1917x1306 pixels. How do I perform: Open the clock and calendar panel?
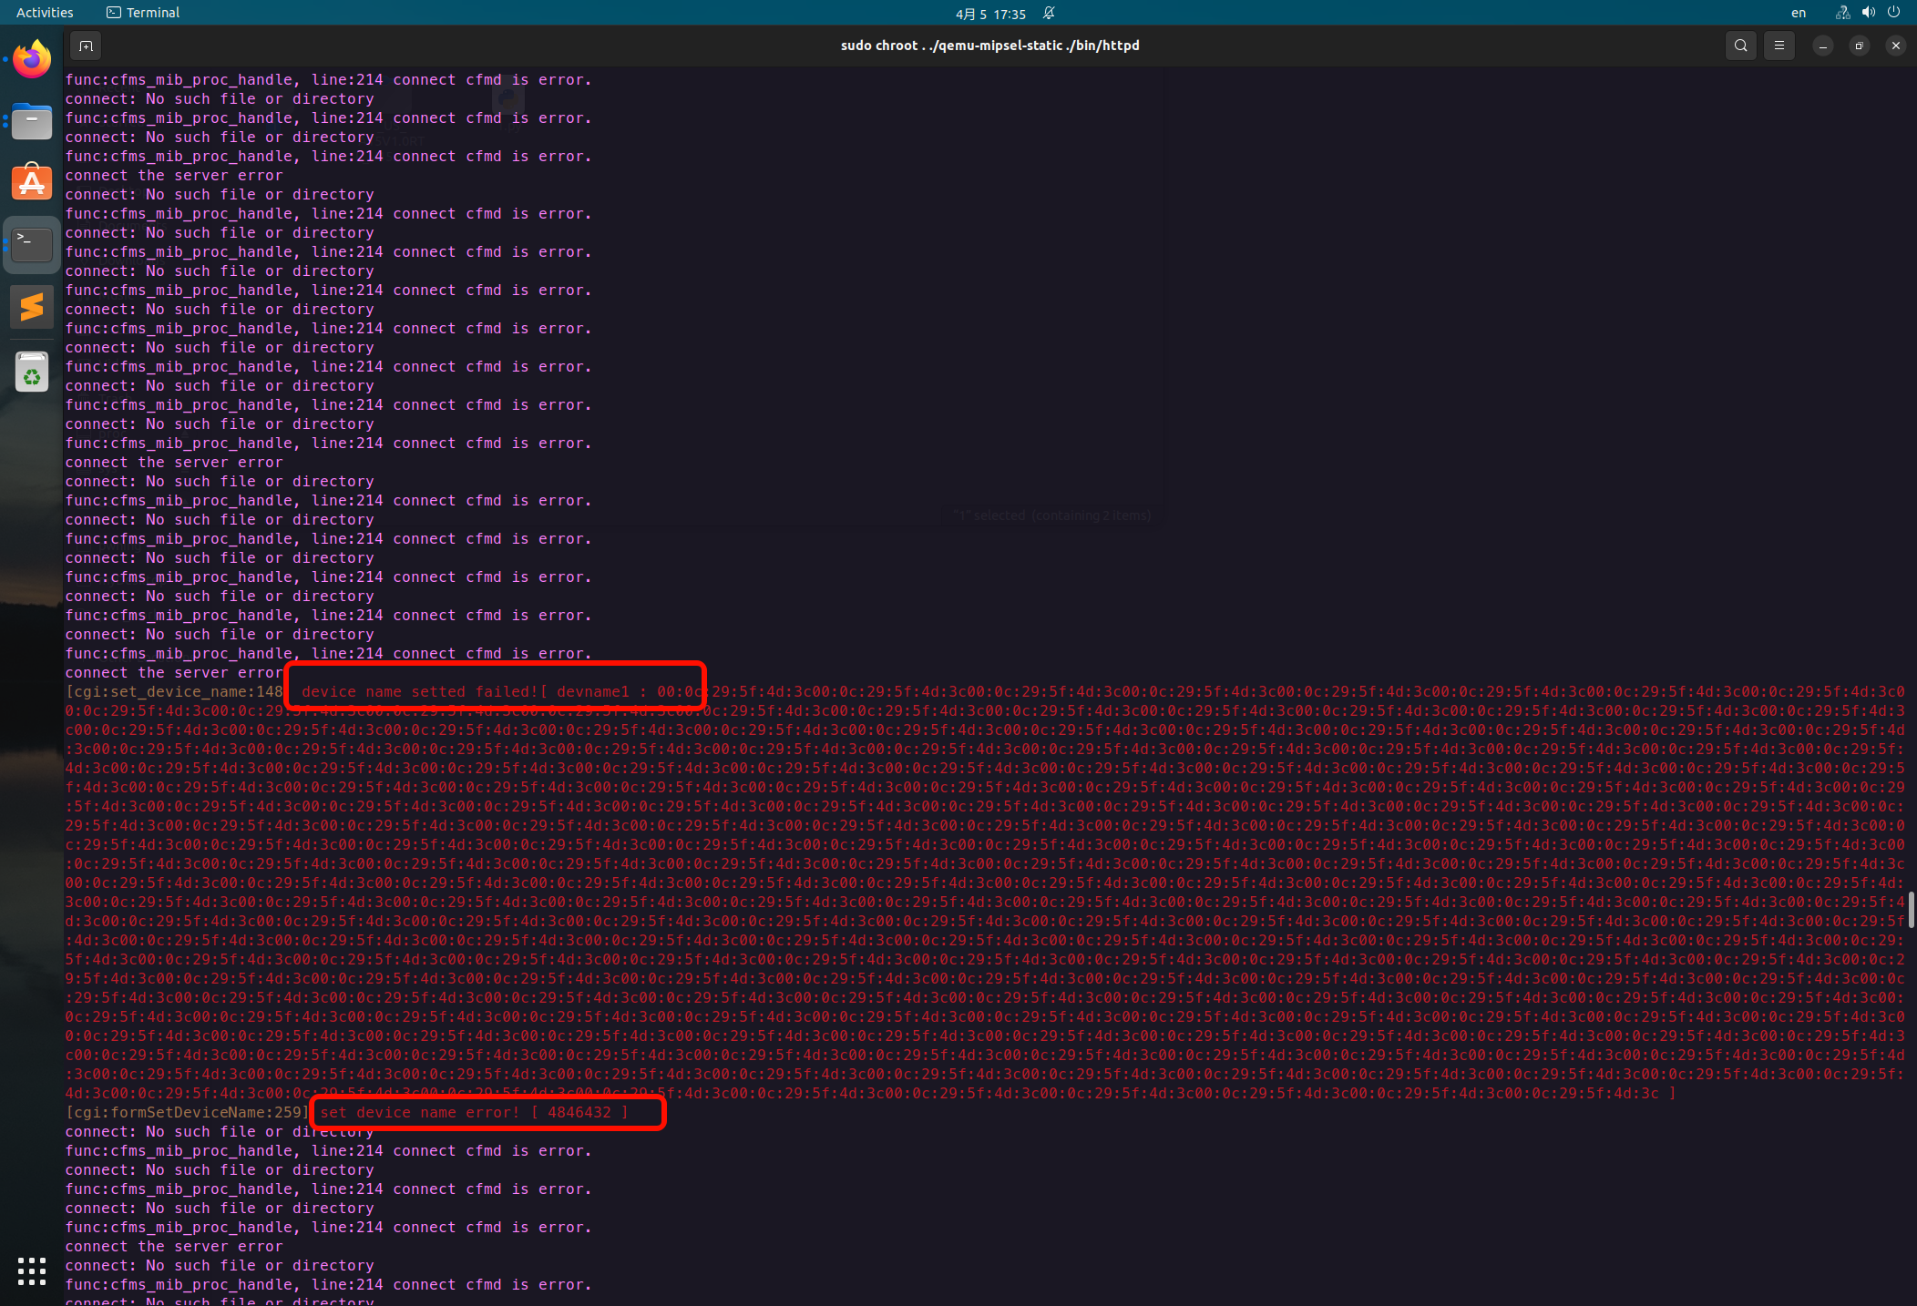click(990, 14)
